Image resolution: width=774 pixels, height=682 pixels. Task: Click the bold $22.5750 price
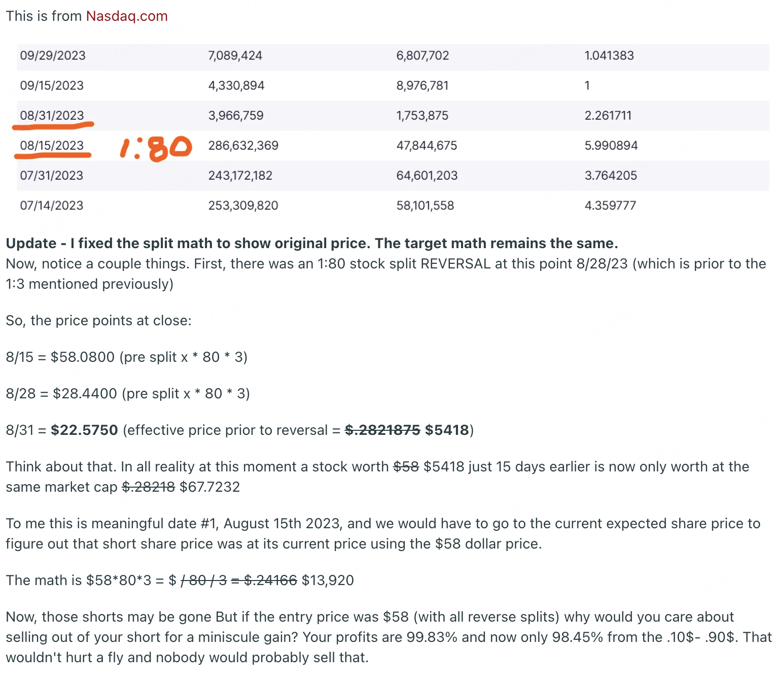tap(84, 430)
